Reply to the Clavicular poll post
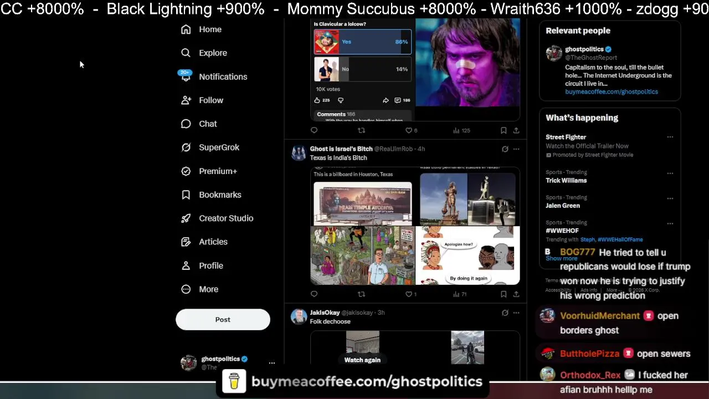 314,130
